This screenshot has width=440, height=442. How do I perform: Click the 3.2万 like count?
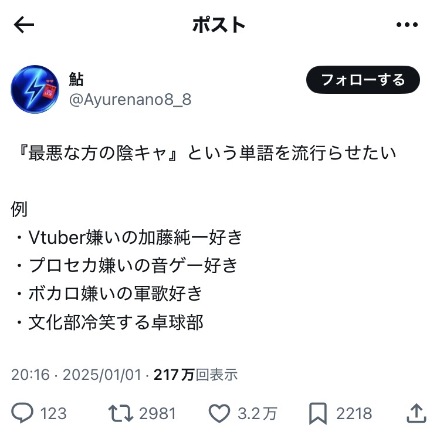[257, 413]
